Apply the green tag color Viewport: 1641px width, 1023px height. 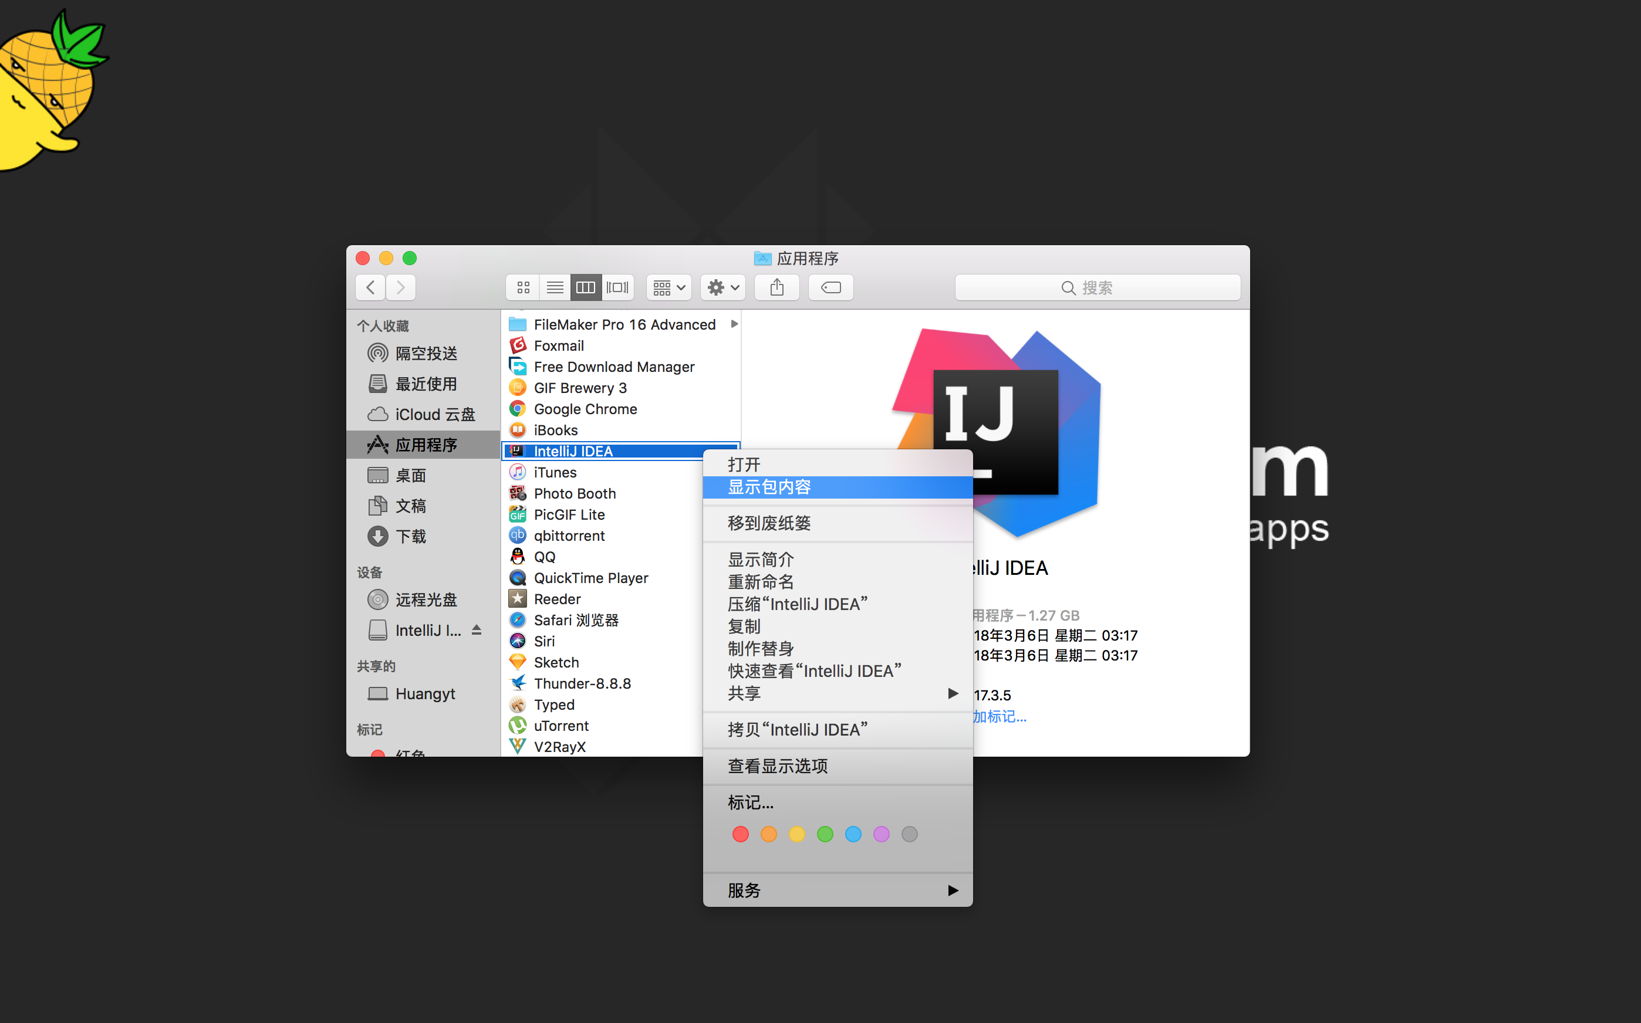(x=825, y=834)
